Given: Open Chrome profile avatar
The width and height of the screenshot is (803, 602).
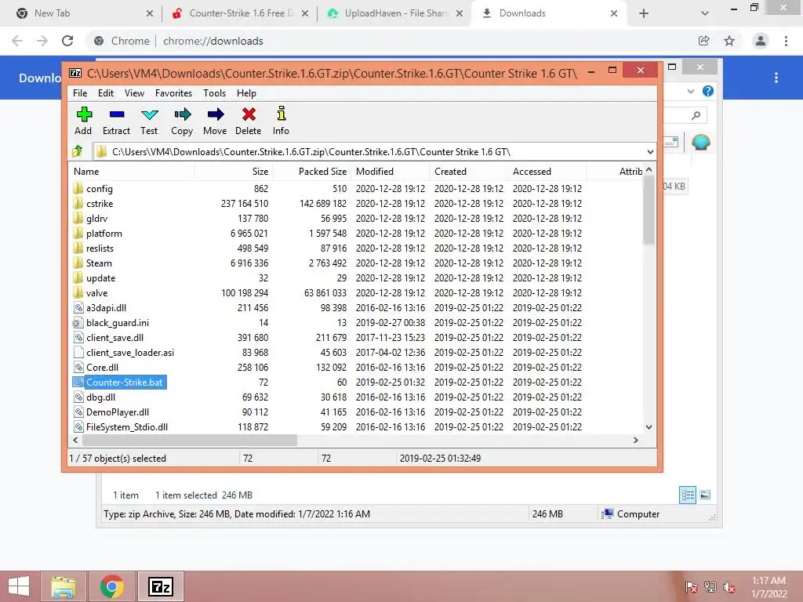Looking at the screenshot, I should point(761,41).
